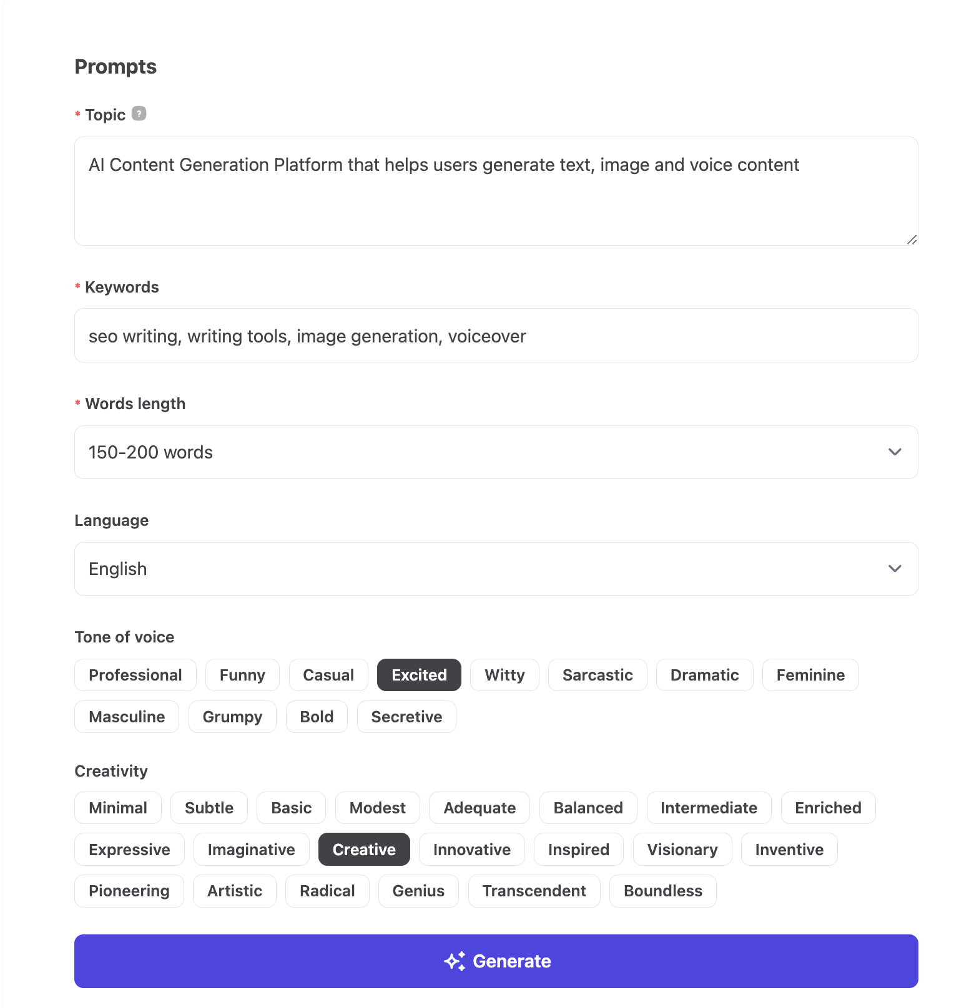Pick the Sarcastic tone of voice
The height and width of the screenshot is (1008, 964).
[598, 675]
